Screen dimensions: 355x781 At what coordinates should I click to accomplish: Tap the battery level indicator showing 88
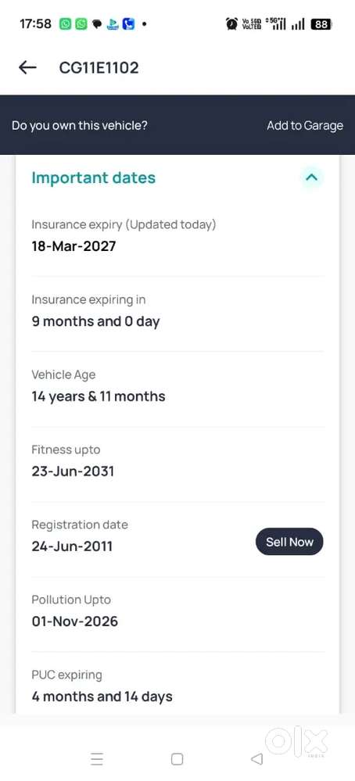pos(321,23)
